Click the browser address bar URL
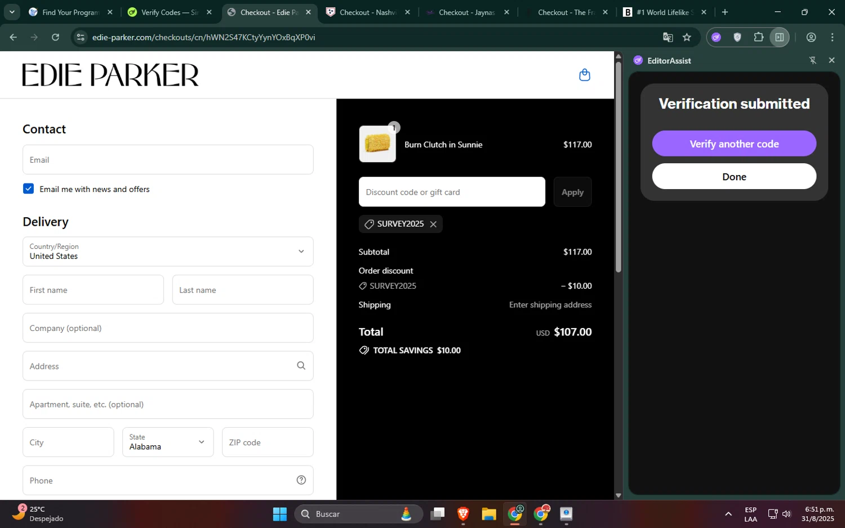The image size is (845, 528). 203,37
